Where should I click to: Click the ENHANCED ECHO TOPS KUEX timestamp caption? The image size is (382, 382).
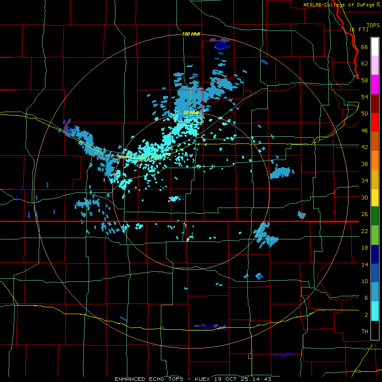tap(193, 379)
